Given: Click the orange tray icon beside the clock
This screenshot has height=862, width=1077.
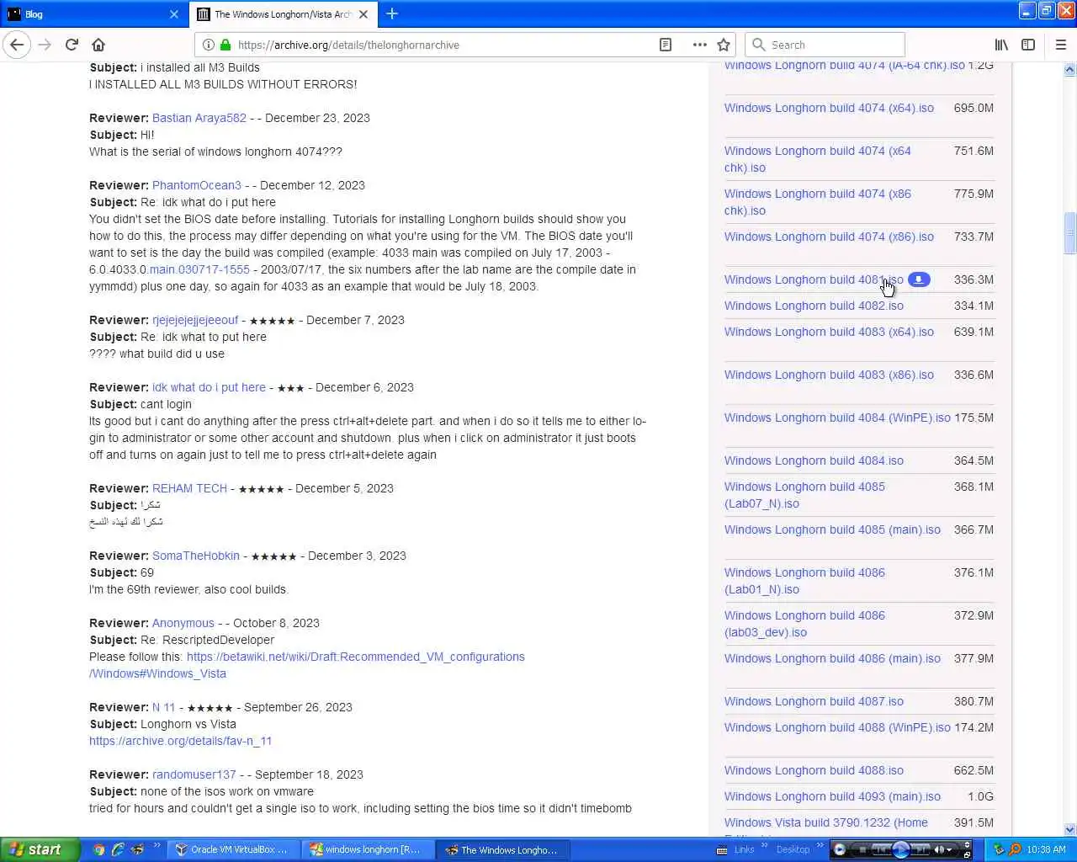Looking at the screenshot, I should (1015, 849).
